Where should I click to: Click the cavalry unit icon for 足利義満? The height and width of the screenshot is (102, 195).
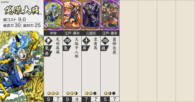(48, 41)
